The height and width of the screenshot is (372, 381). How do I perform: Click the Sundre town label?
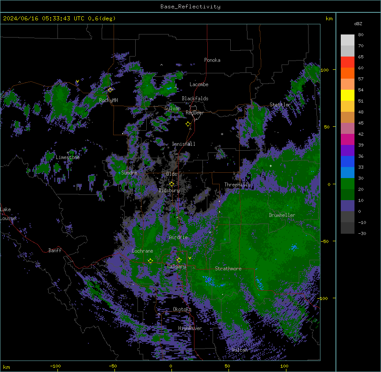click(129, 173)
